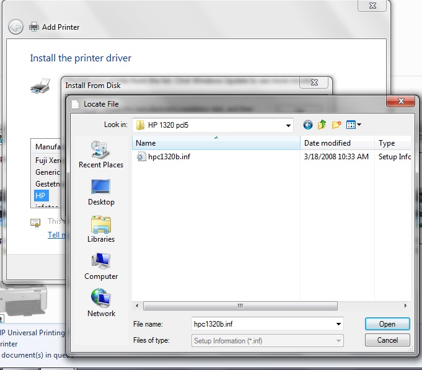Click the horizontal scrollbar thumb in file list
422x370 pixels.
(240, 306)
